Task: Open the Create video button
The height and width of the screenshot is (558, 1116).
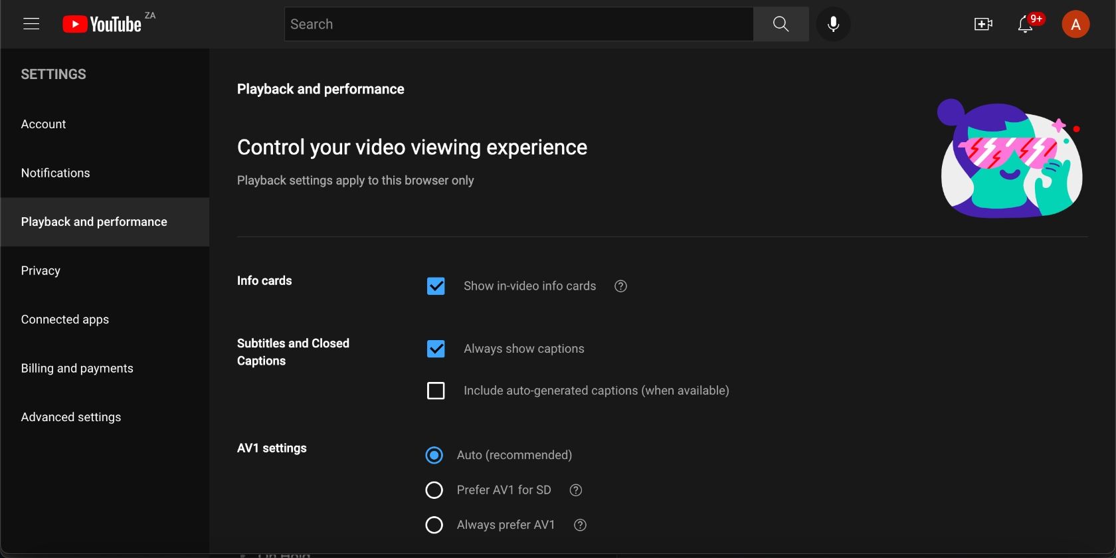Action: (x=983, y=25)
